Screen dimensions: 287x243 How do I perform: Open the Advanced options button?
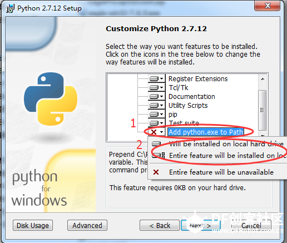(87, 225)
